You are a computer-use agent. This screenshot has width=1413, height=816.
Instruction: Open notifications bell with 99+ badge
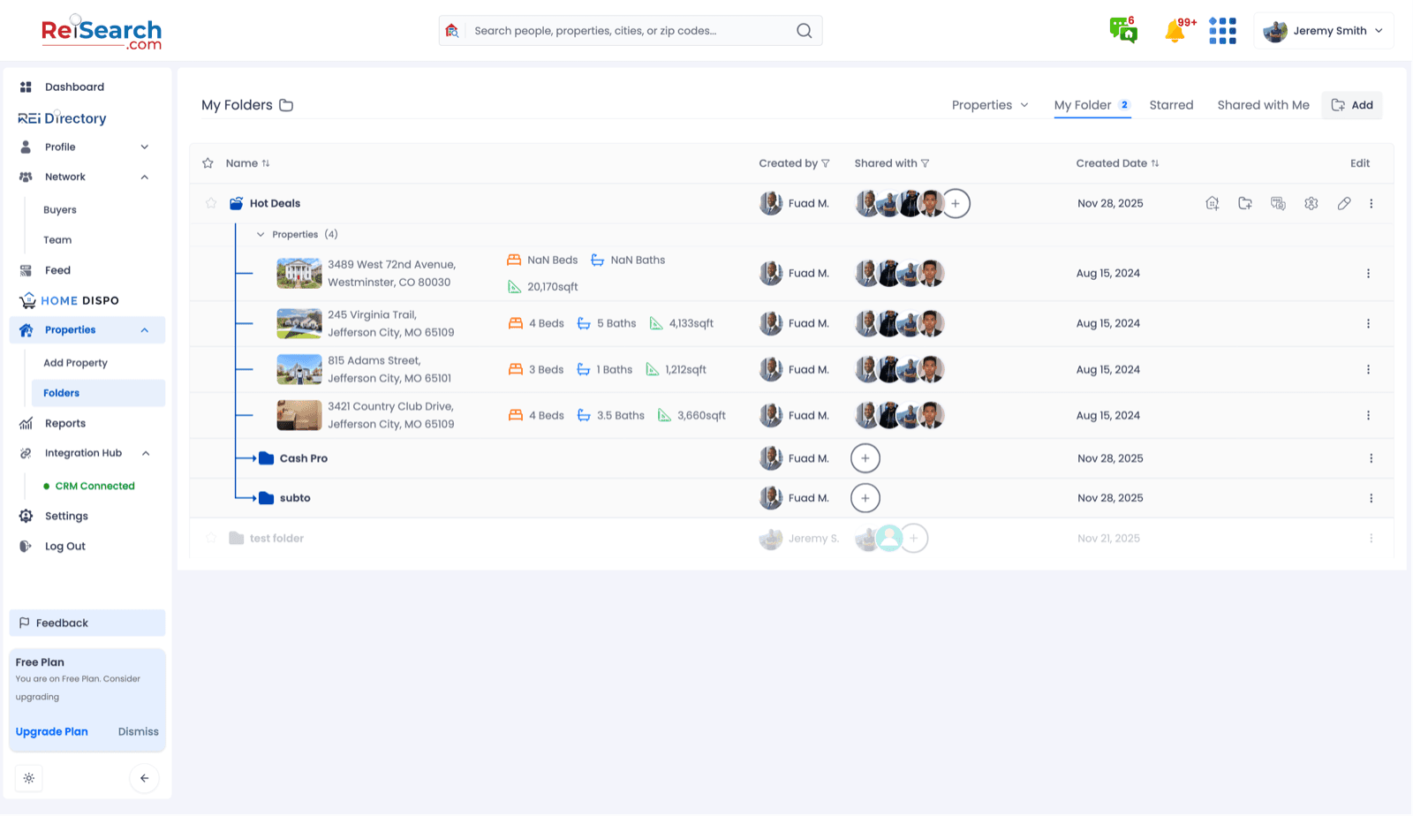(1176, 30)
